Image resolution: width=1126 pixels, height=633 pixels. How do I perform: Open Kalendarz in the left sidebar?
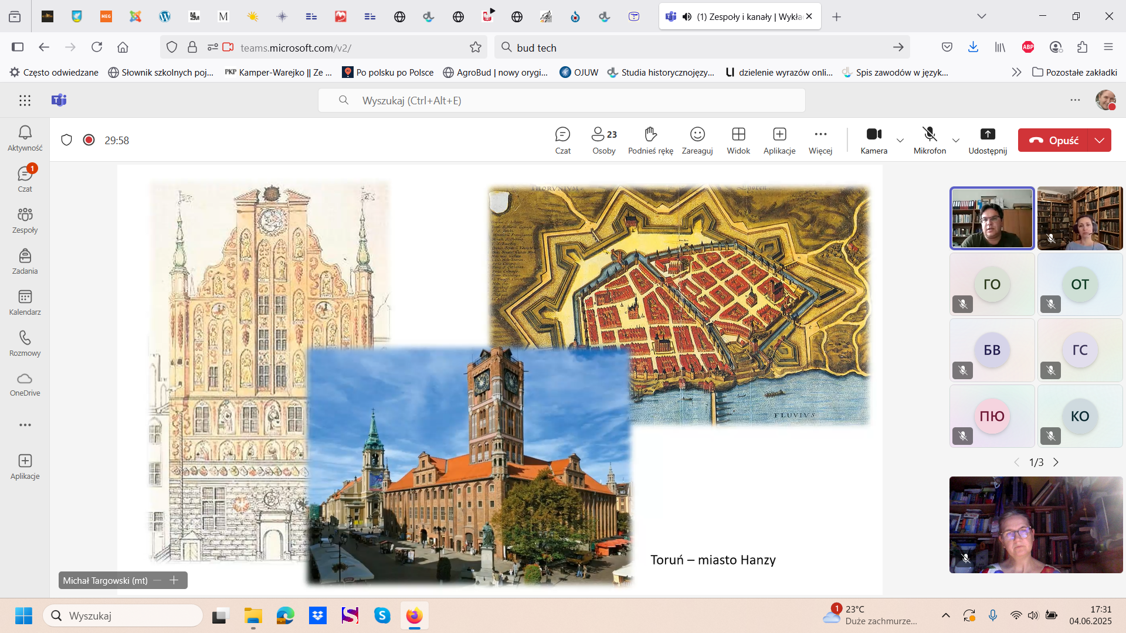[25, 302]
